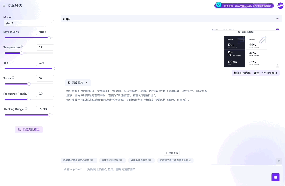Focus the Thinking Budget value field 61036
This screenshot has width=285, height=186.
pyautogui.click(x=45, y=109)
